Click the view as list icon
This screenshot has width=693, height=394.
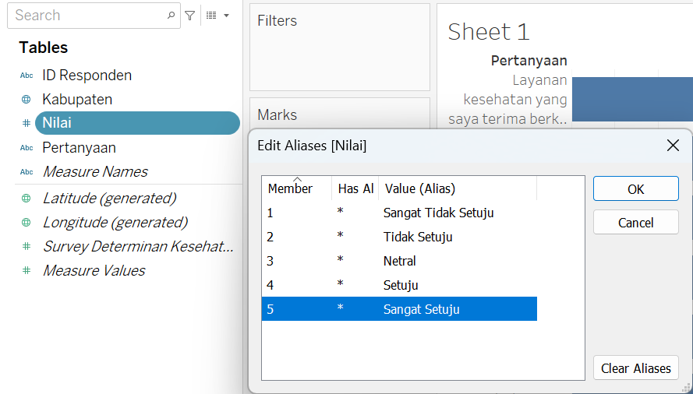point(212,16)
